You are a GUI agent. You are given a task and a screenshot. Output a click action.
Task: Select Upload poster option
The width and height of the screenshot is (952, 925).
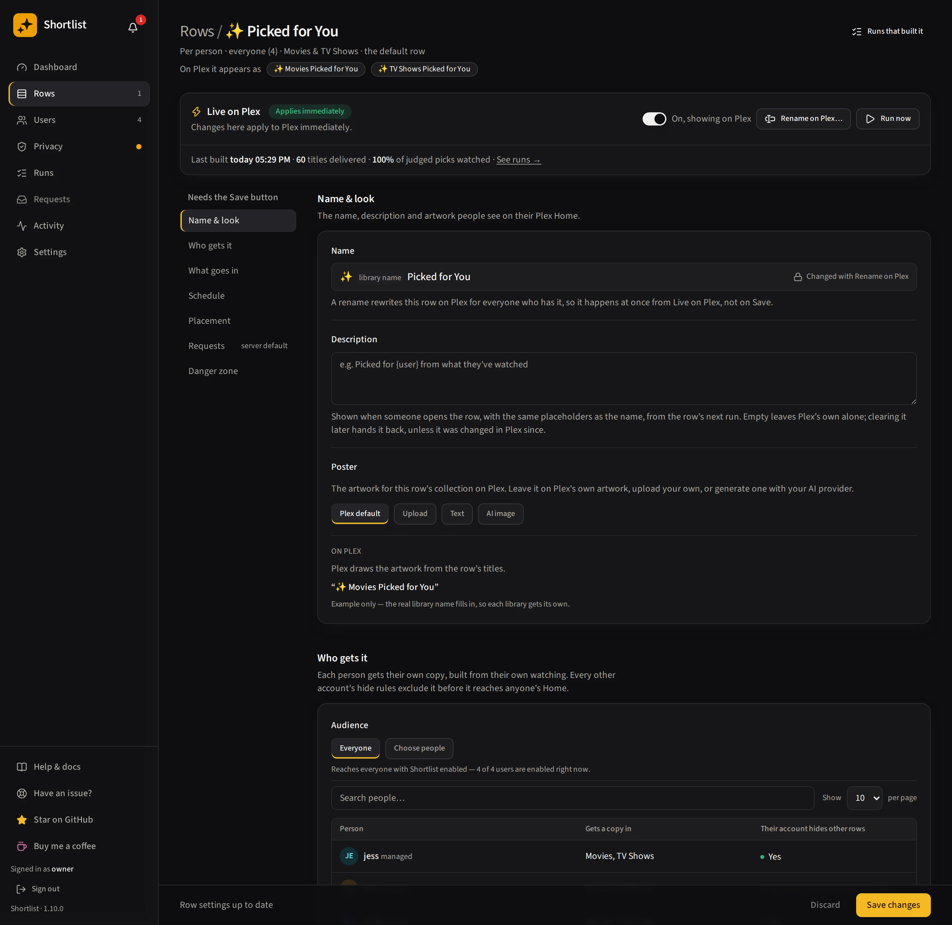click(415, 513)
